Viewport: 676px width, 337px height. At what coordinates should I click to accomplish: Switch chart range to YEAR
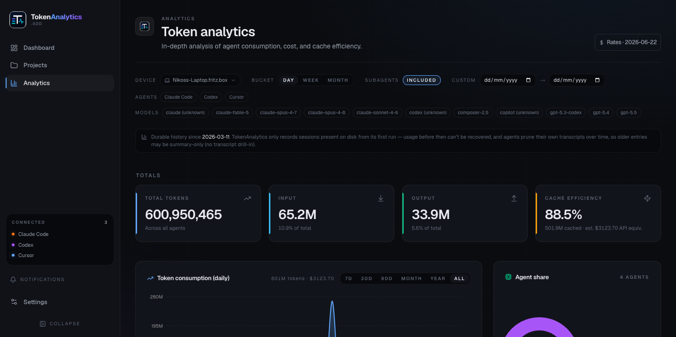[x=438, y=279]
